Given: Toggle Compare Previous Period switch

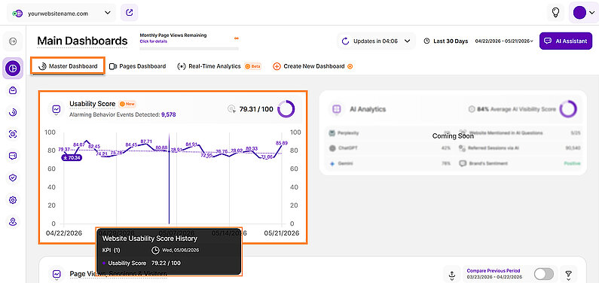Looking at the screenshot, I should [x=543, y=274].
